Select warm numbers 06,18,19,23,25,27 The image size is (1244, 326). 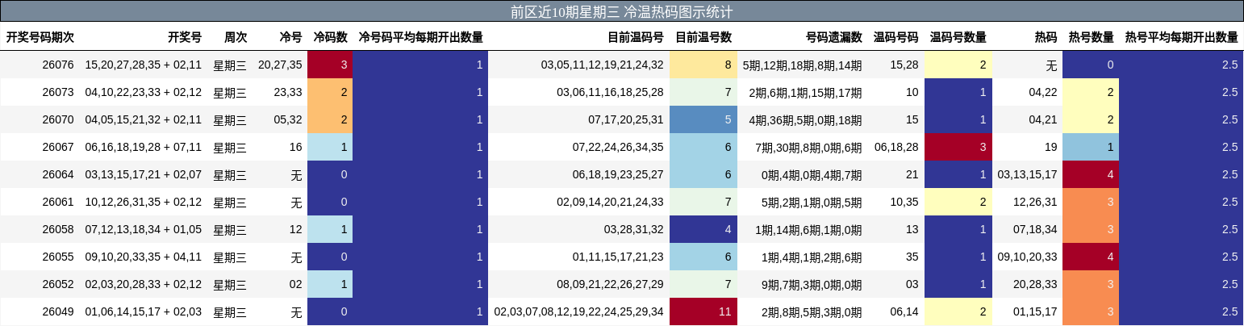coord(618,174)
